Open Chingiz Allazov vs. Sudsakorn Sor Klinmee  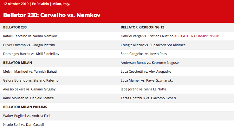pyautogui.click(x=153, y=45)
